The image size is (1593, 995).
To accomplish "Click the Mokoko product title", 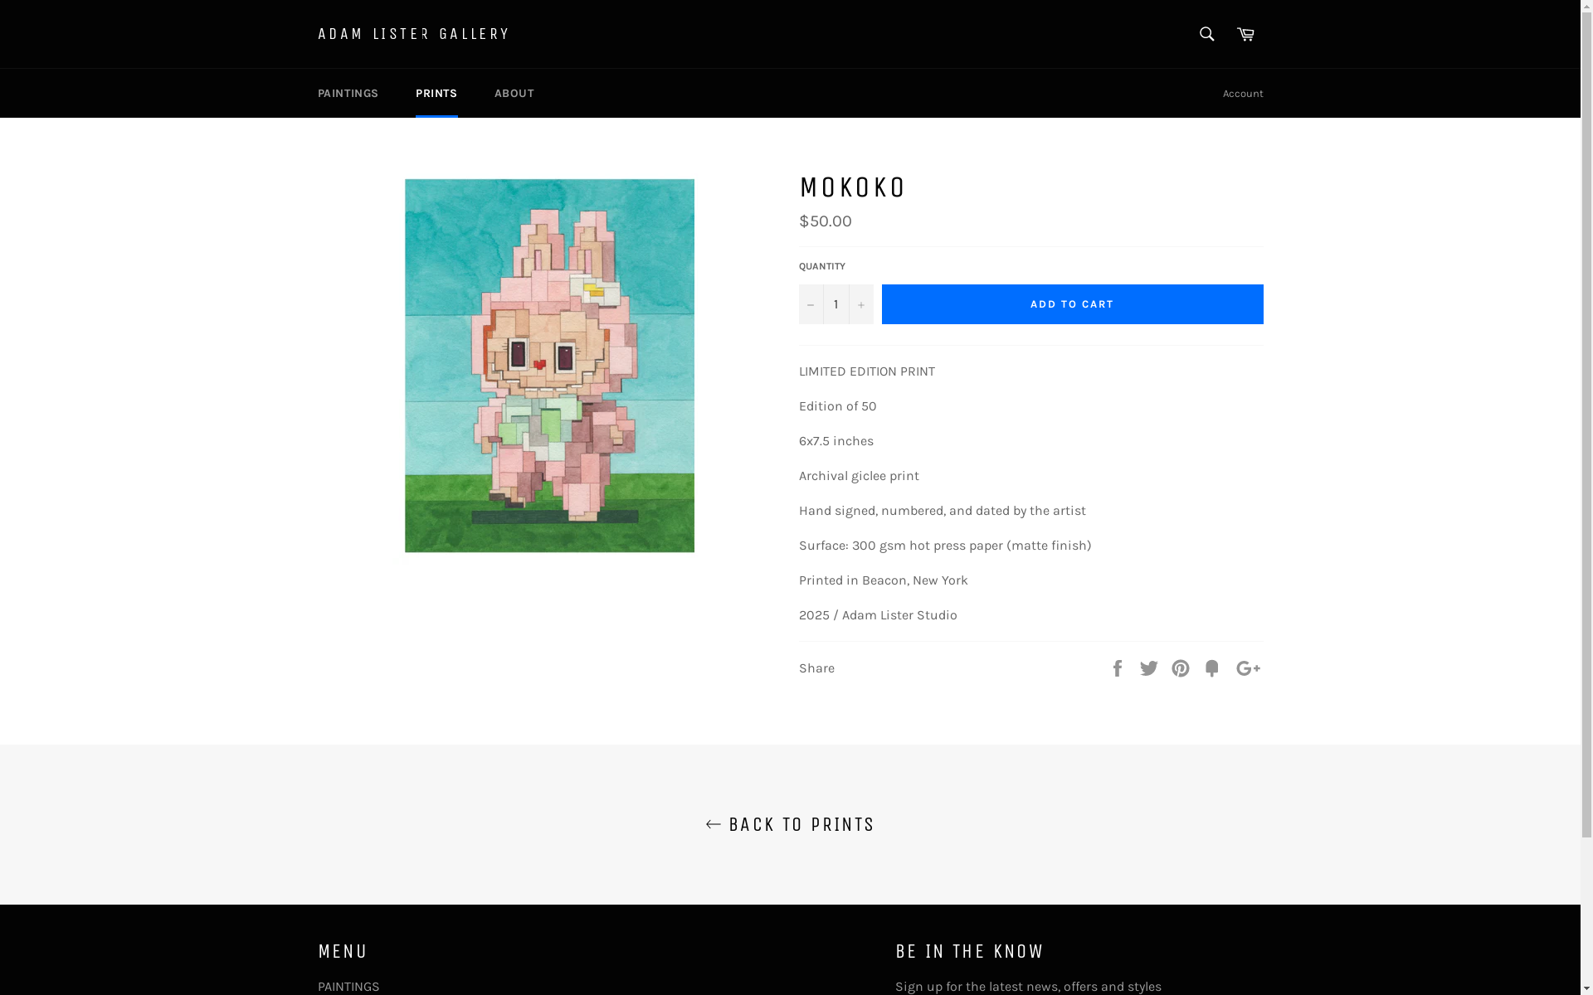I will (x=852, y=187).
